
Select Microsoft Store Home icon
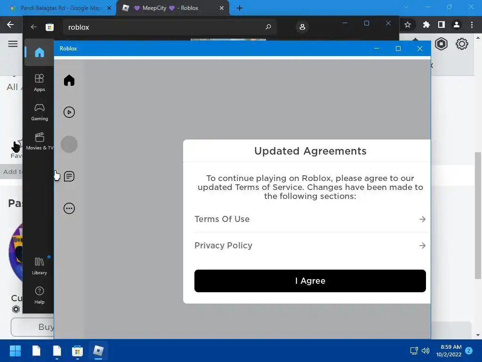click(40, 52)
